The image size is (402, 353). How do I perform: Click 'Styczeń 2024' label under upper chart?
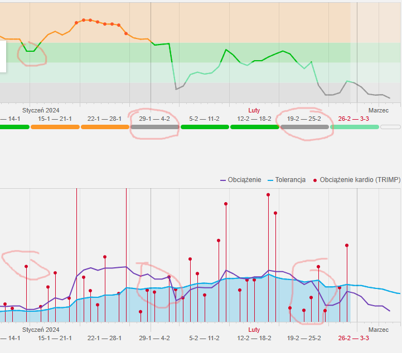[41, 110]
